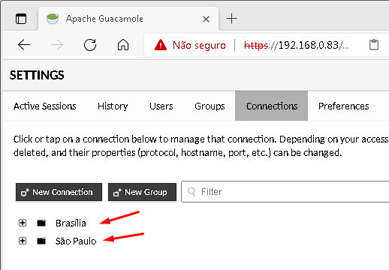This screenshot has width=389, height=270.
Task: Open the browser tab actions menu icon
Action: tap(21, 19)
